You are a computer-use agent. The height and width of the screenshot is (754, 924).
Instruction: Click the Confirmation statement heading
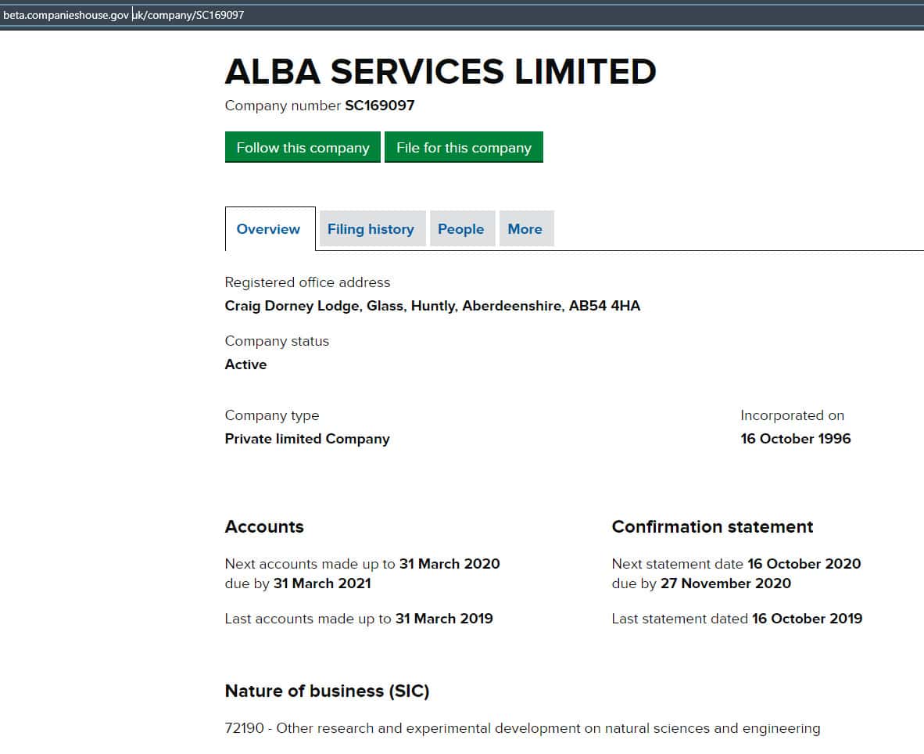(x=712, y=527)
